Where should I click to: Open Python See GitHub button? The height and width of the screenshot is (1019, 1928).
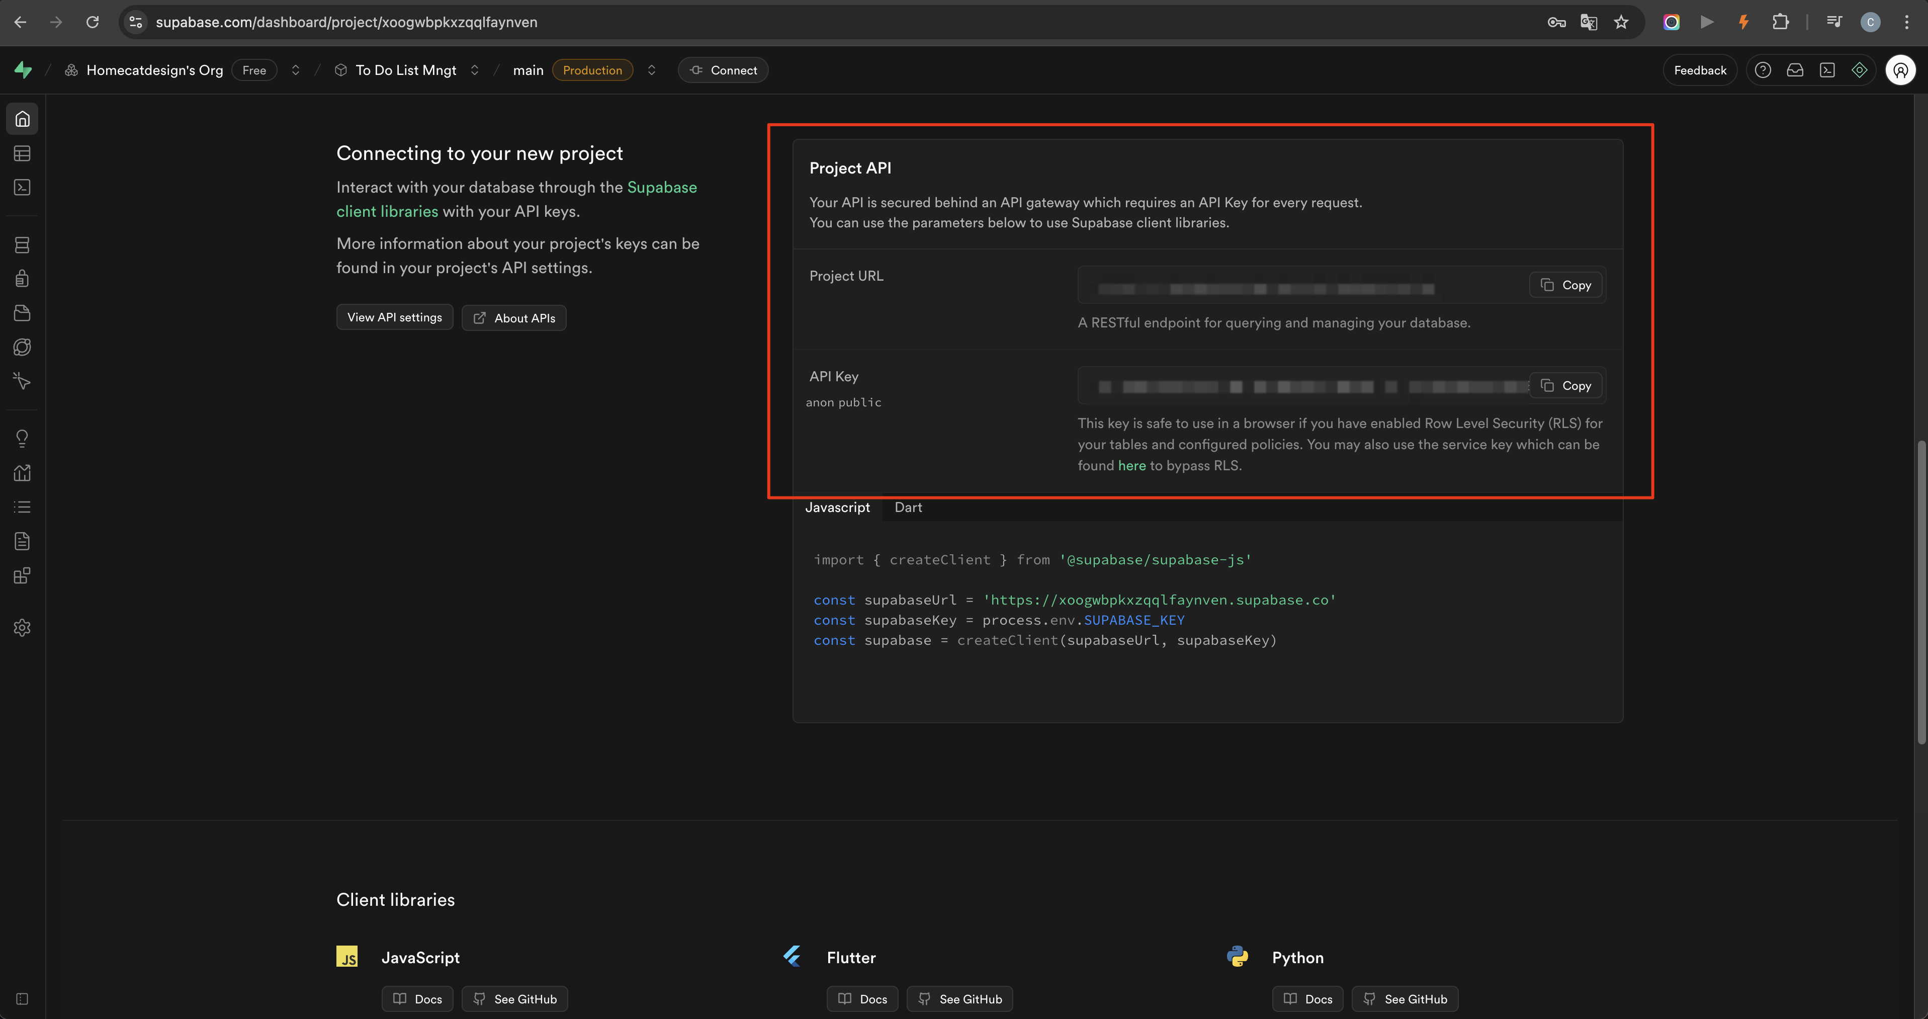[1405, 999]
